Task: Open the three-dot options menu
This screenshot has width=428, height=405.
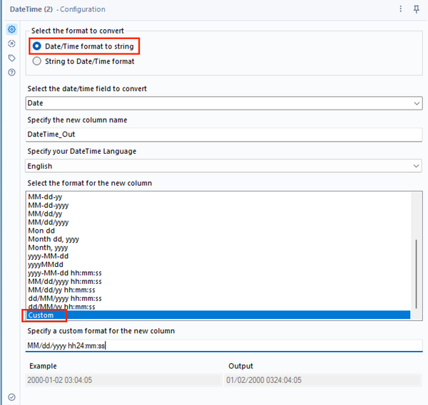Action: 400,9
